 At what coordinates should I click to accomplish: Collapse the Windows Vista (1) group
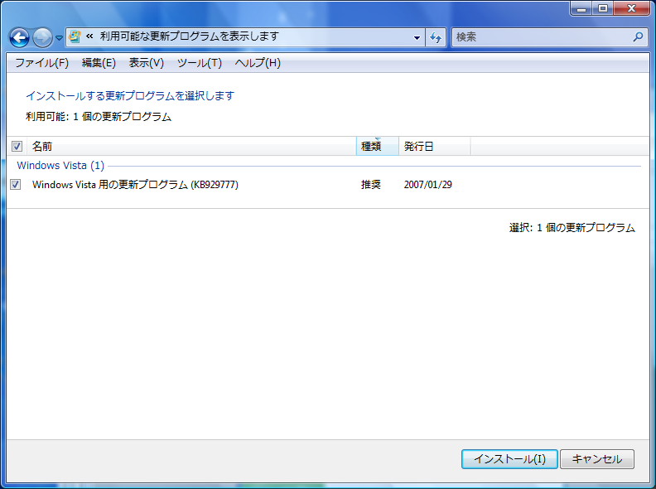(60, 166)
